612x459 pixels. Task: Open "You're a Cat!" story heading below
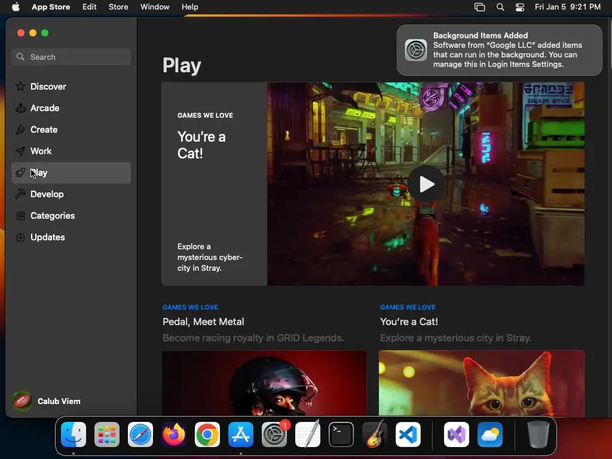tap(409, 322)
